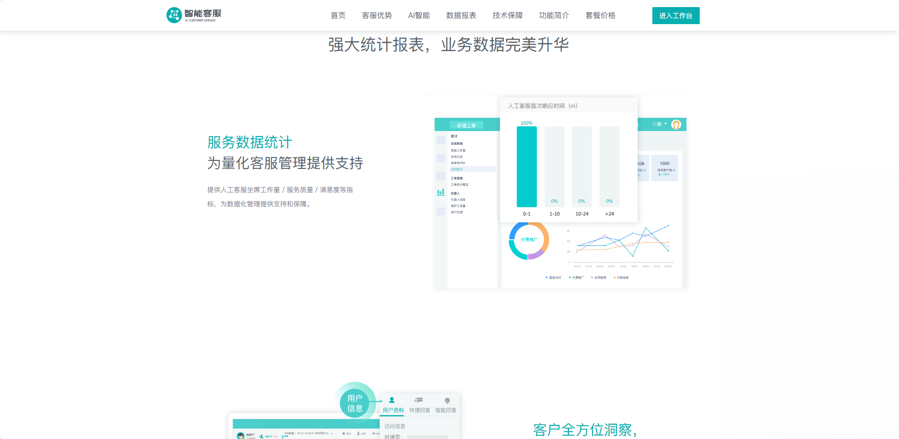899x439 pixels.
Task: Click the 用户资料 person icon
Action: click(x=392, y=400)
